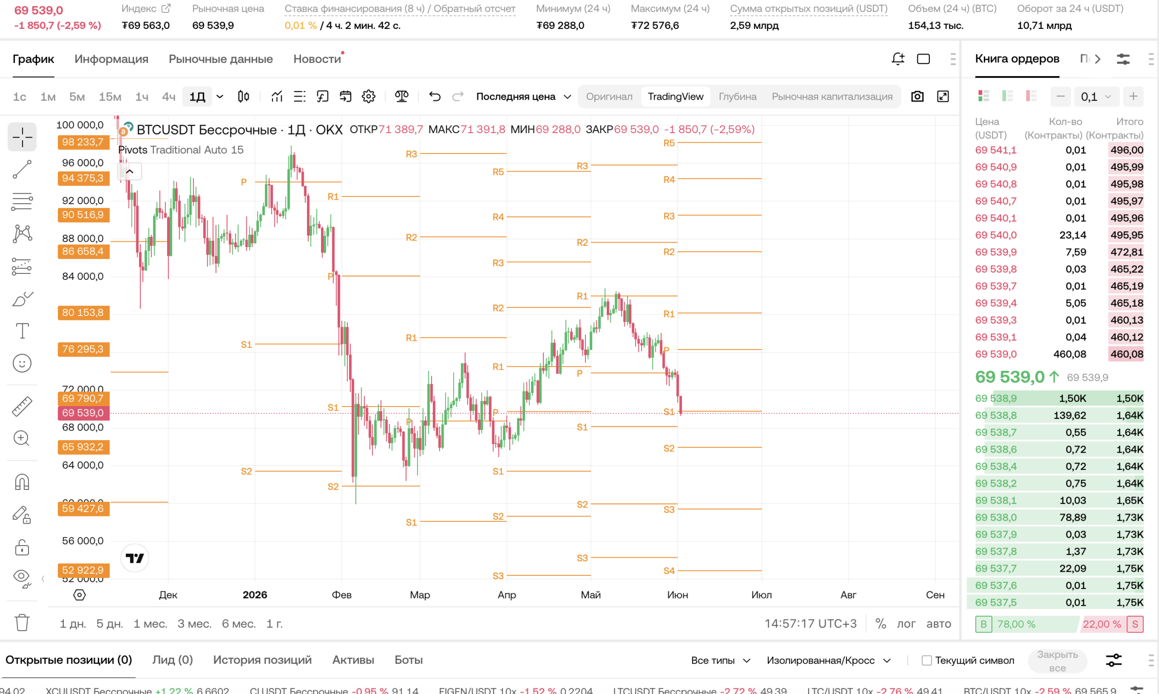Viewport: 1159px width, 694px height.
Task: Decrease order book price grouping
Action: coord(1060,96)
